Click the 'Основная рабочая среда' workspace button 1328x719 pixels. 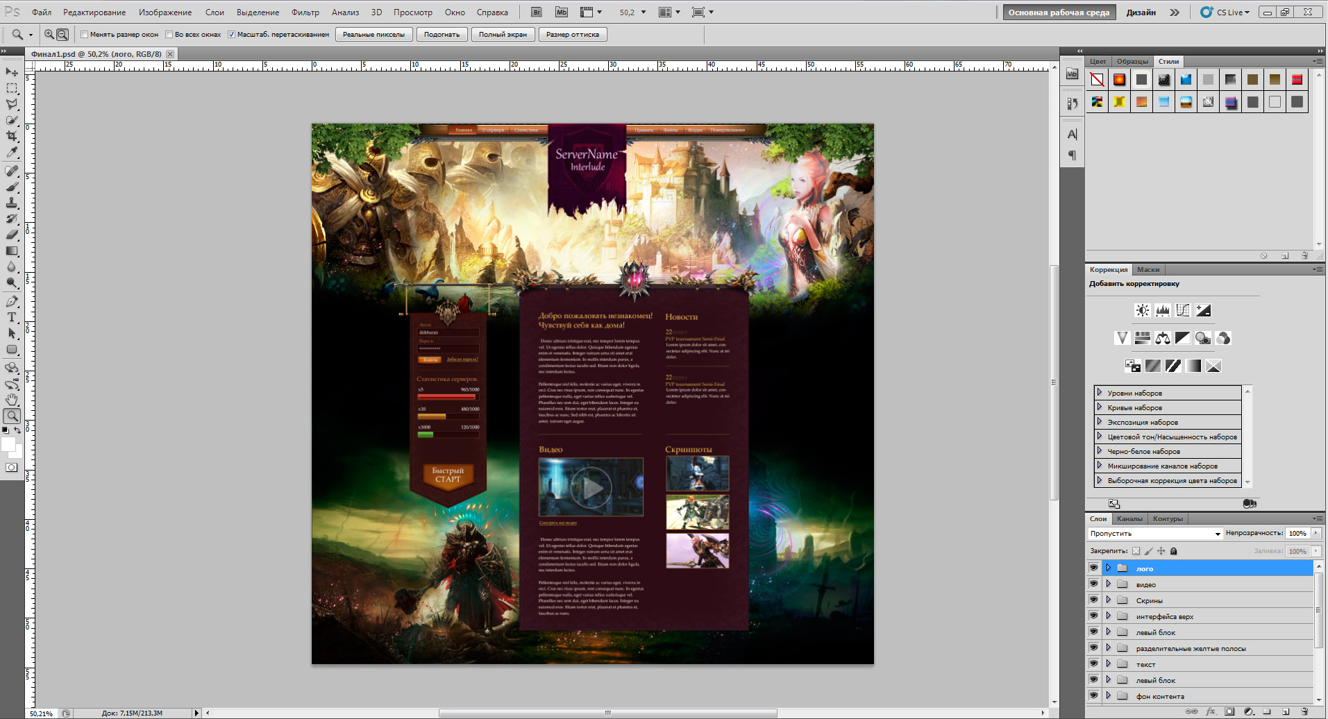coord(1059,12)
